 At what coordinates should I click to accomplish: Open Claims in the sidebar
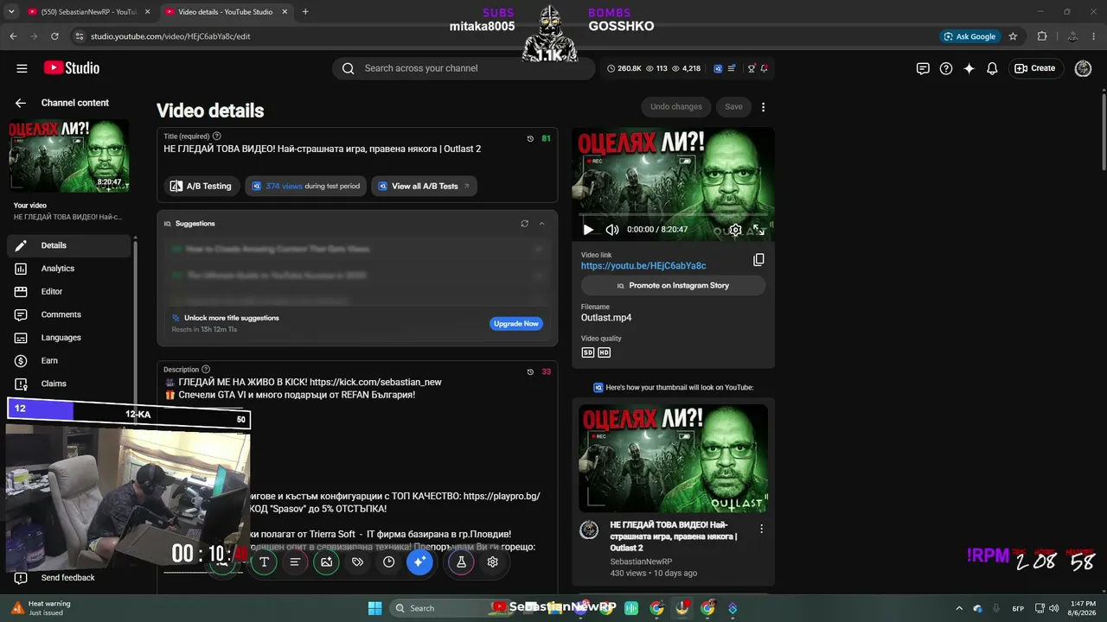(69, 384)
